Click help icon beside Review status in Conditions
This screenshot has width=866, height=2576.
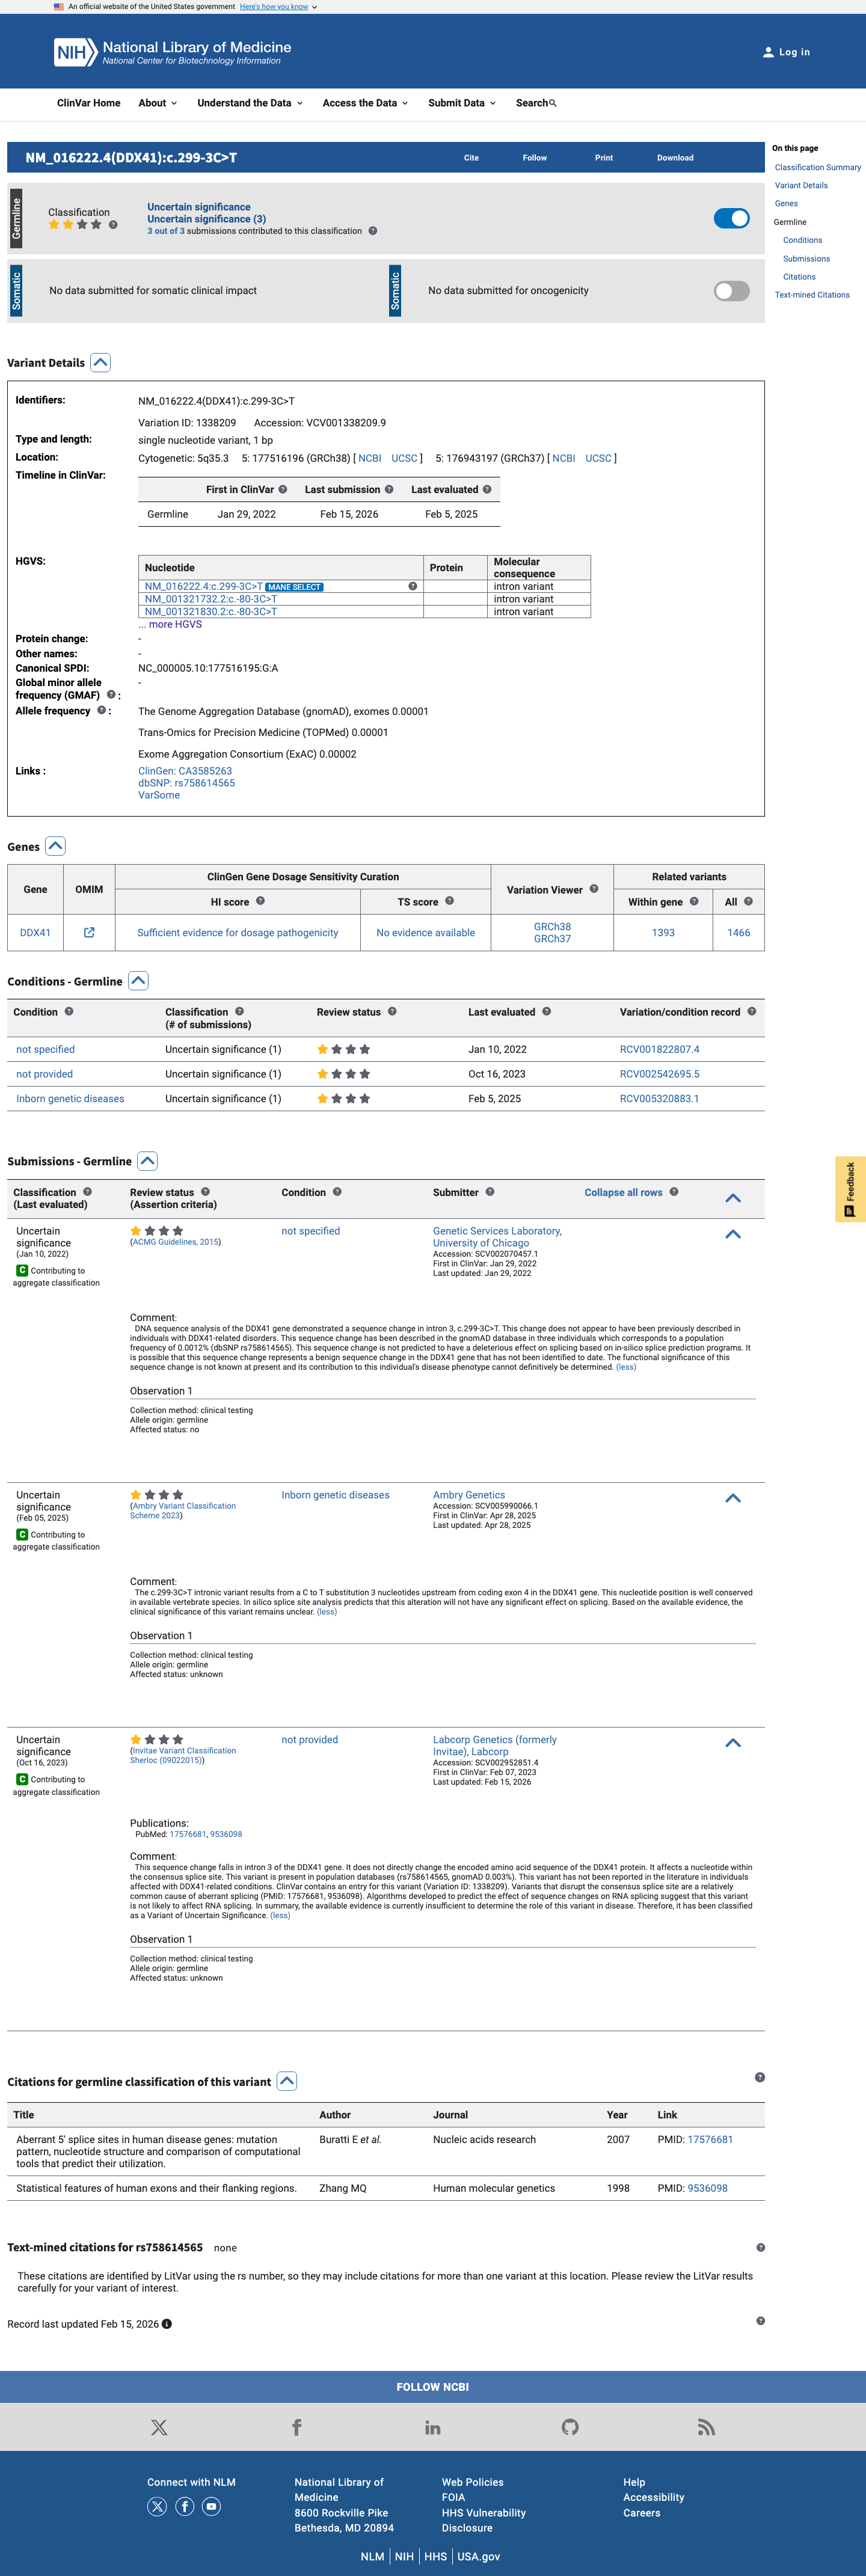(x=392, y=1012)
